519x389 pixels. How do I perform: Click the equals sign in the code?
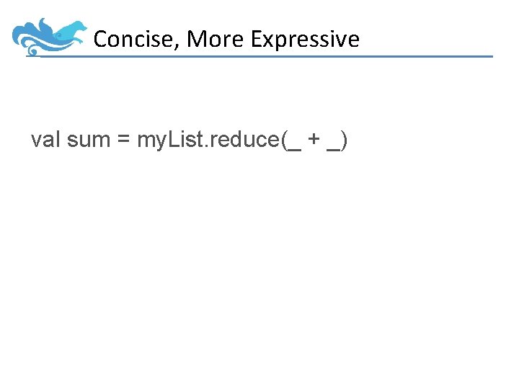tap(123, 140)
